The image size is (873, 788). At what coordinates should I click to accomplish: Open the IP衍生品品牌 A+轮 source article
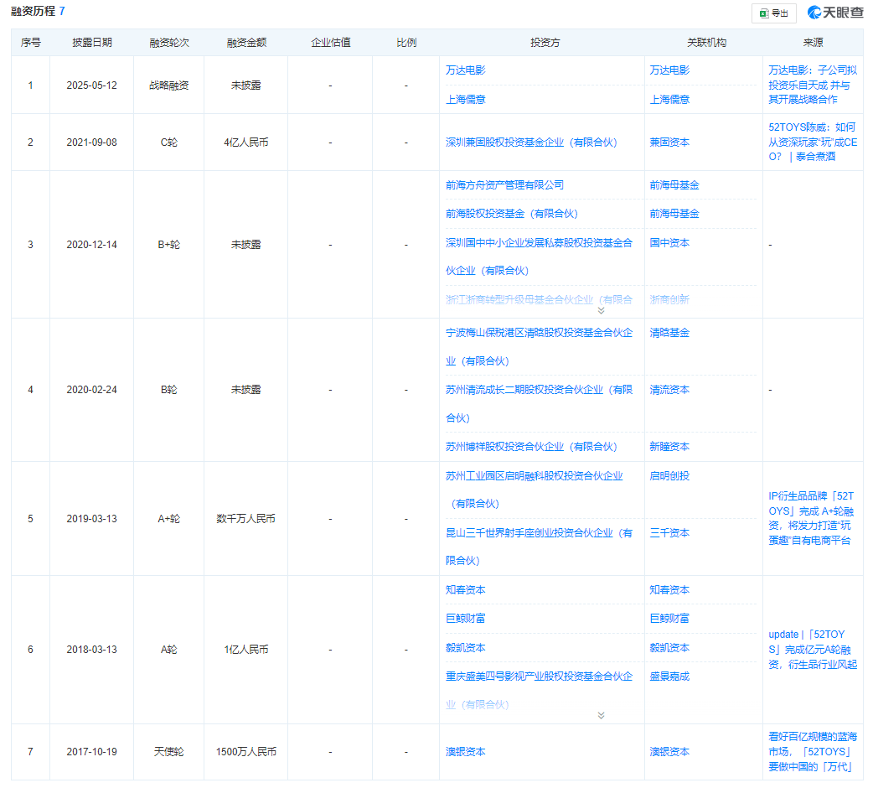[x=811, y=518]
